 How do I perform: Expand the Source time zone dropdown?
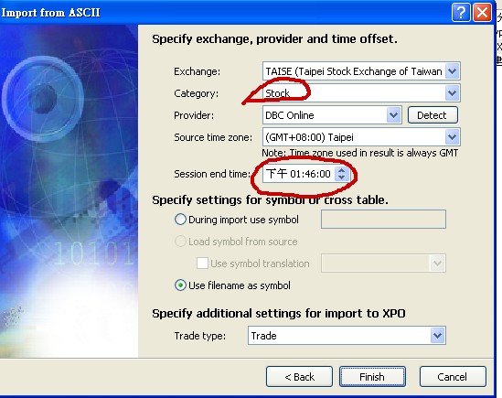(x=452, y=137)
